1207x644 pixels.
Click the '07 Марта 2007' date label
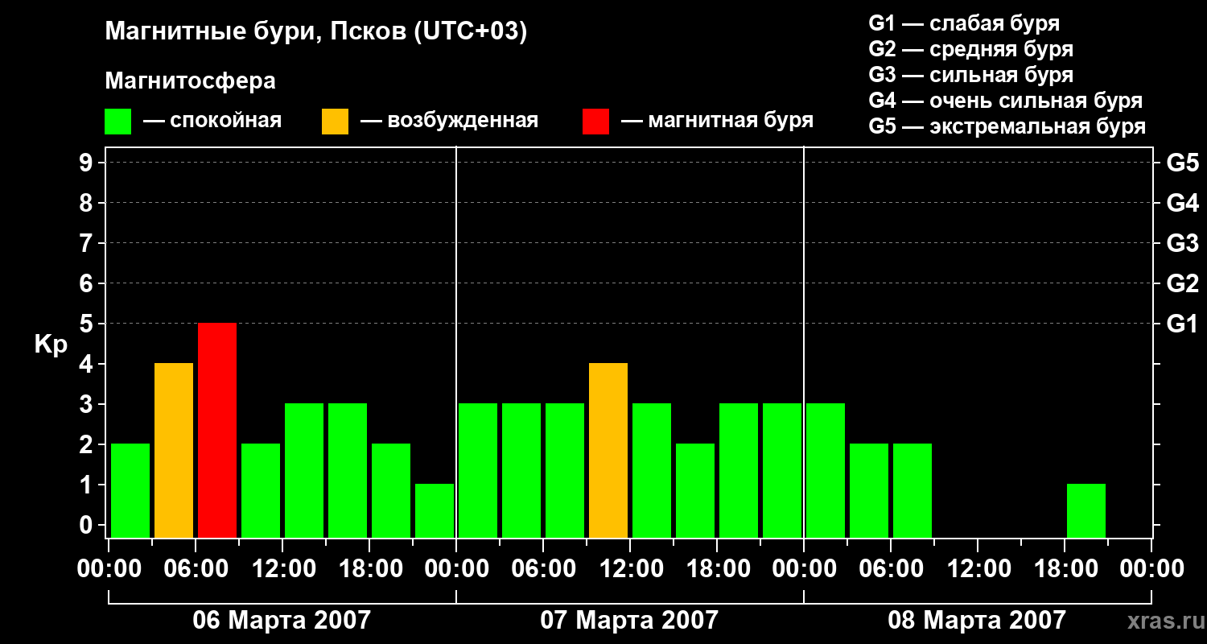click(x=629, y=620)
